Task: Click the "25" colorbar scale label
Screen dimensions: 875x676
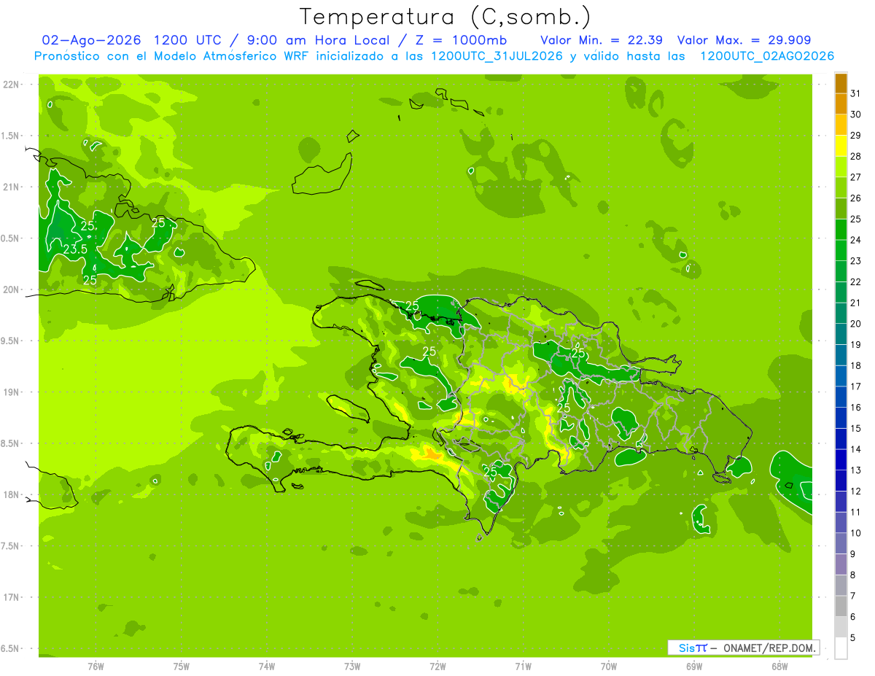Action: pyautogui.click(x=856, y=219)
